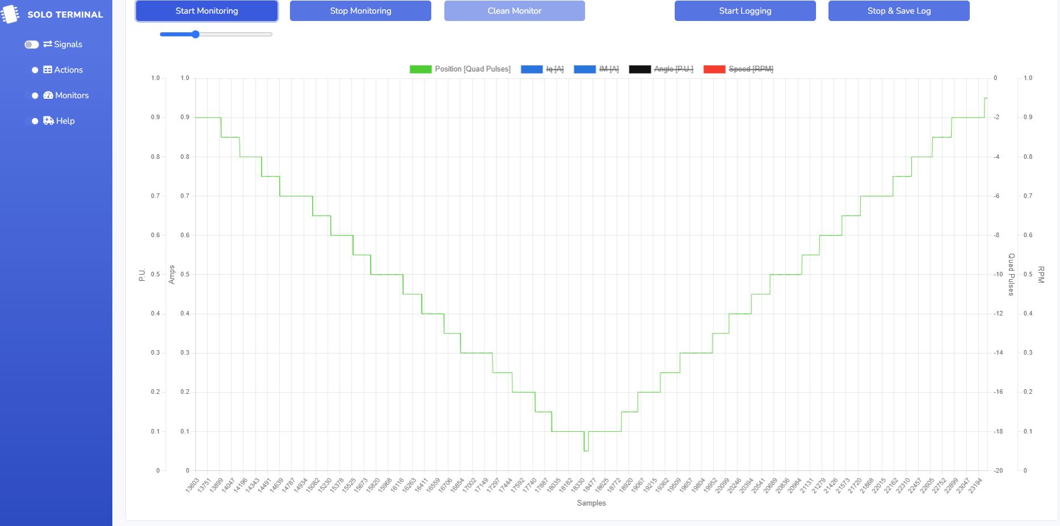Hide the Position [Quad Pulses] dataset label
The width and height of the screenshot is (1060, 526).
pos(473,69)
